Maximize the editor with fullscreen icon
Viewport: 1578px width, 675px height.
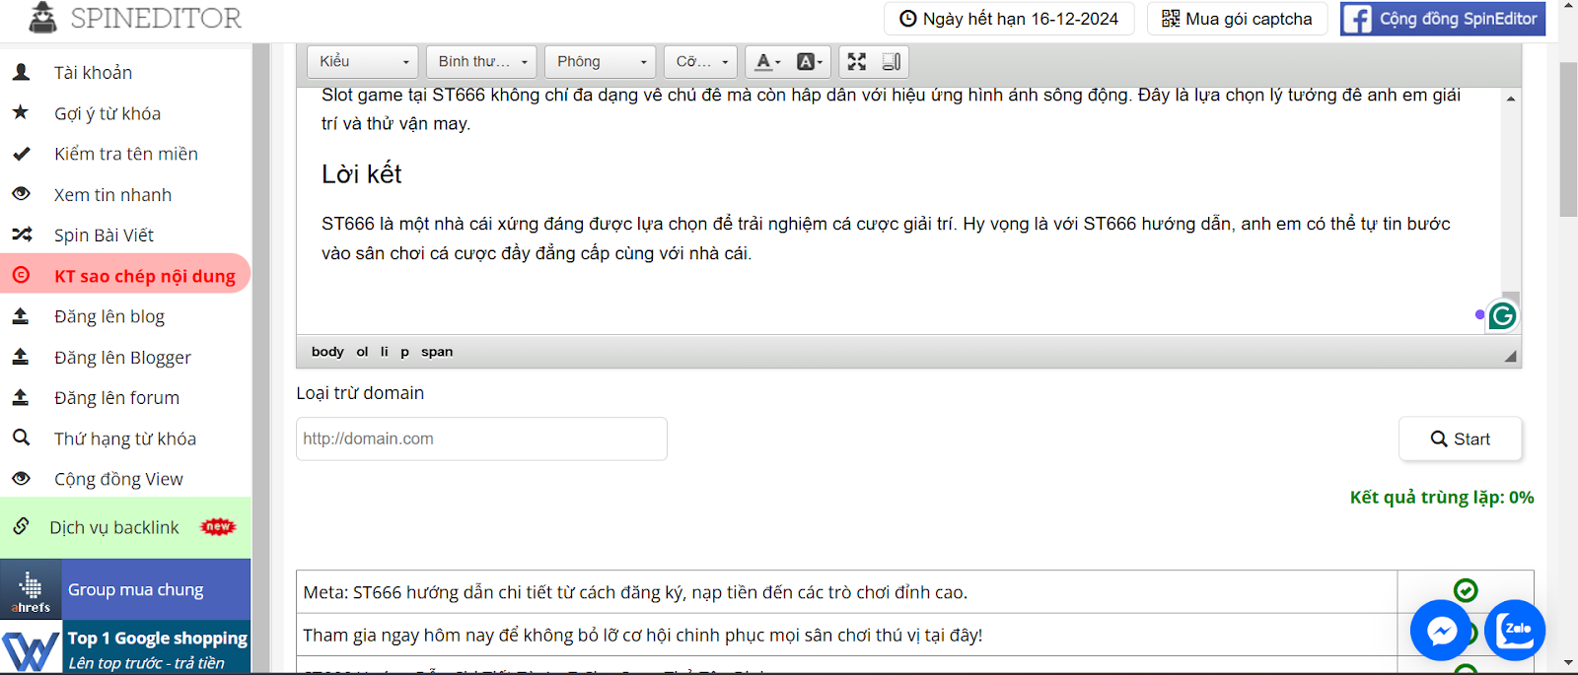(856, 62)
